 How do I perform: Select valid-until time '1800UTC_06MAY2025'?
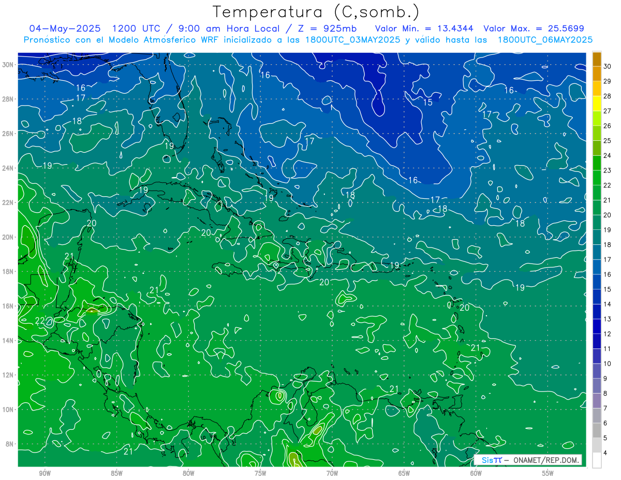545,40
